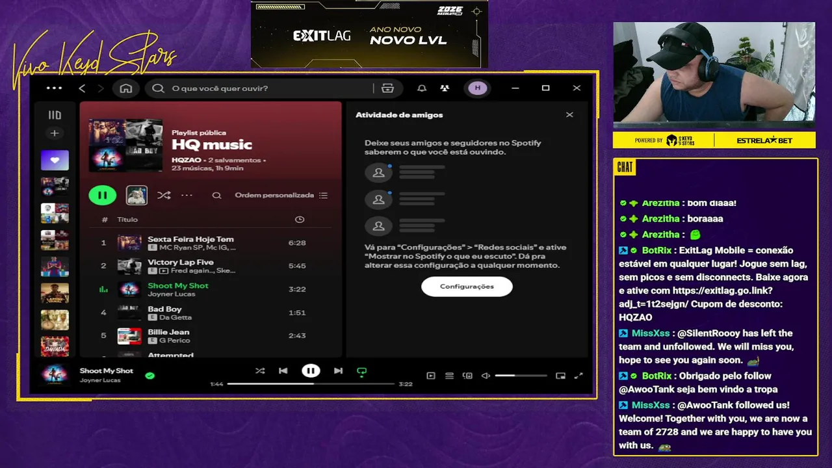Collapse Your Library sidebar icon

tap(55, 115)
